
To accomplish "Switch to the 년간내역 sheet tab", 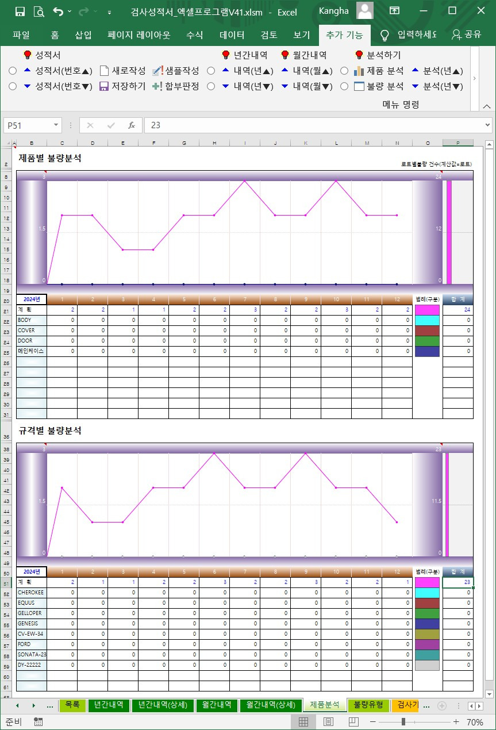I will click(109, 705).
